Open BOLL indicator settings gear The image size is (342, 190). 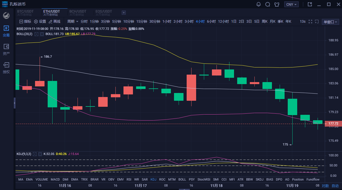pos(36,34)
